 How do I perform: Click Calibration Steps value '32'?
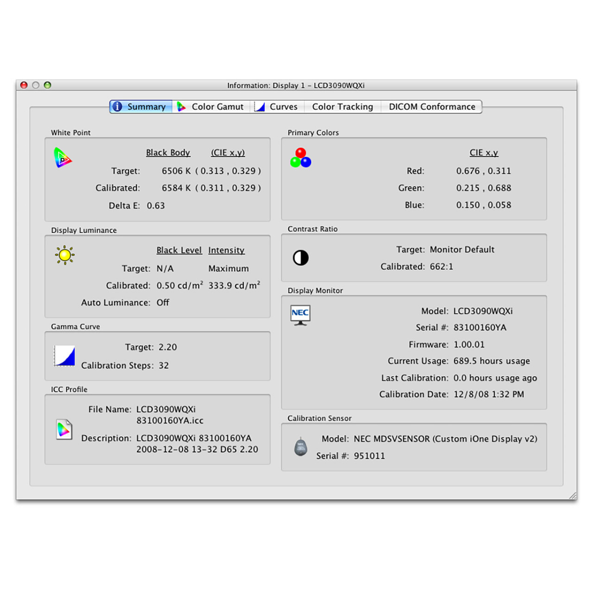[x=164, y=365]
